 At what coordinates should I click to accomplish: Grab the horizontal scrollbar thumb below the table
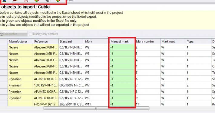[x=96, y=108]
